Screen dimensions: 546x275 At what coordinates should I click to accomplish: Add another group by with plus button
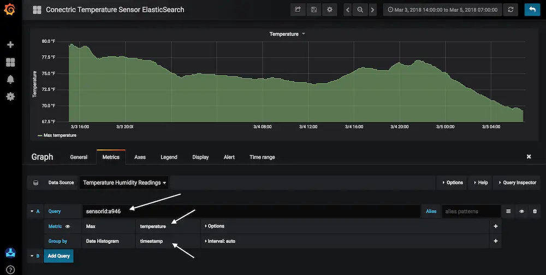pos(496,241)
